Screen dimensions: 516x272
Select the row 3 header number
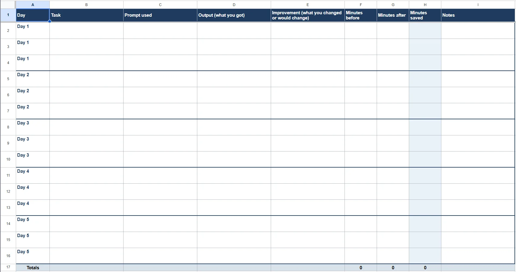click(x=8, y=46)
